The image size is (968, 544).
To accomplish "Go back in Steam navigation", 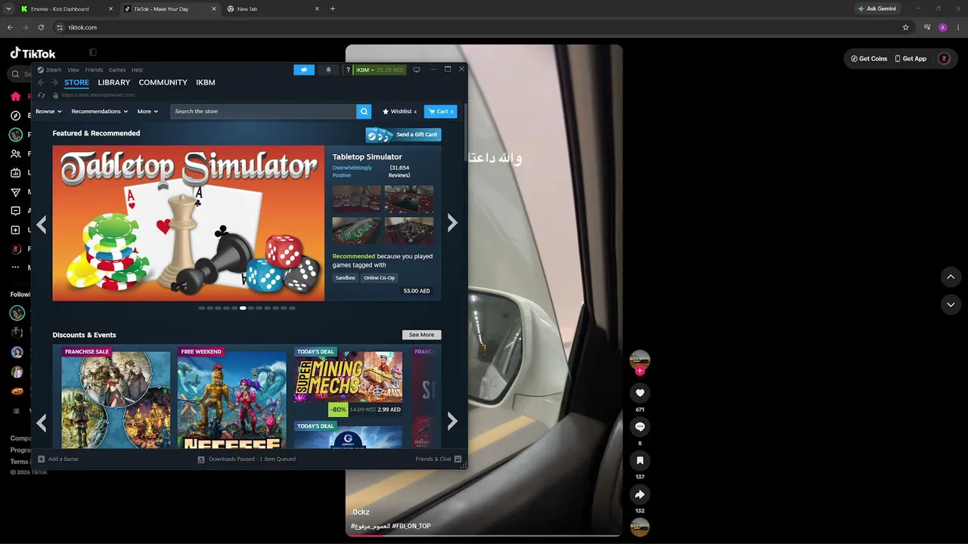I will click(x=42, y=82).
